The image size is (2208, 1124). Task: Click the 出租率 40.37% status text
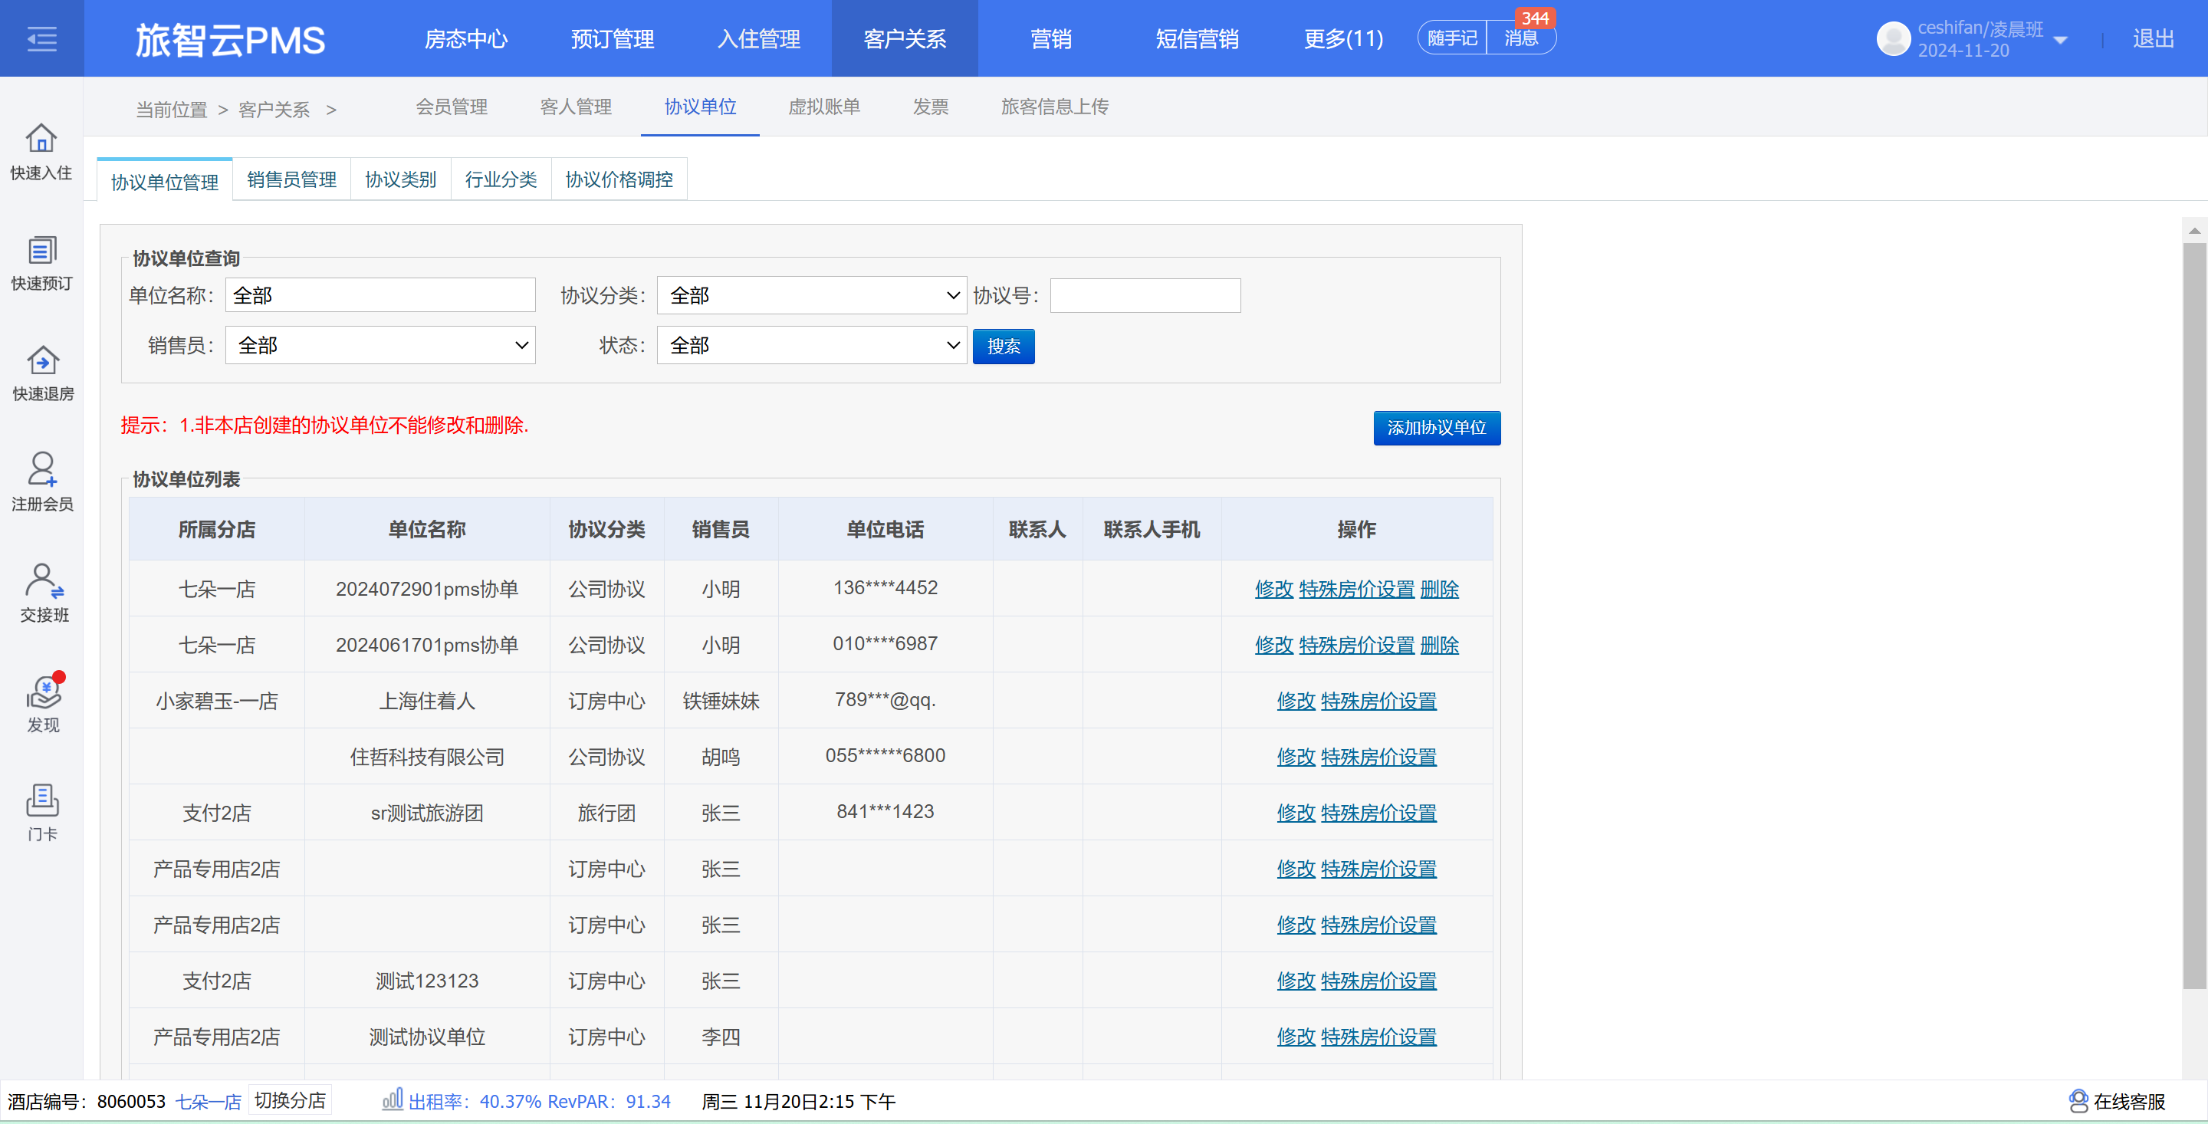tap(474, 1102)
